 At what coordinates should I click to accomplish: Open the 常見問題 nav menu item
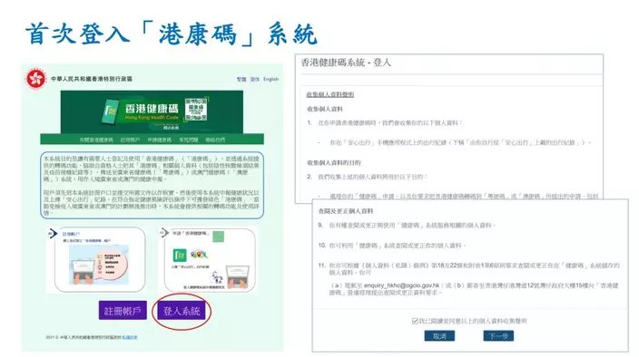[x=188, y=140]
